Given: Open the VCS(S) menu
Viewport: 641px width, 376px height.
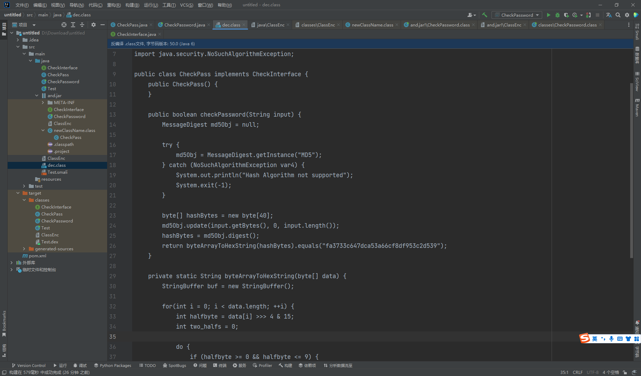Looking at the screenshot, I should 186,5.
